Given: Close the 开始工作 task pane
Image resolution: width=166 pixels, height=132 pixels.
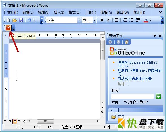Looking at the screenshot, I should point(160,36).
